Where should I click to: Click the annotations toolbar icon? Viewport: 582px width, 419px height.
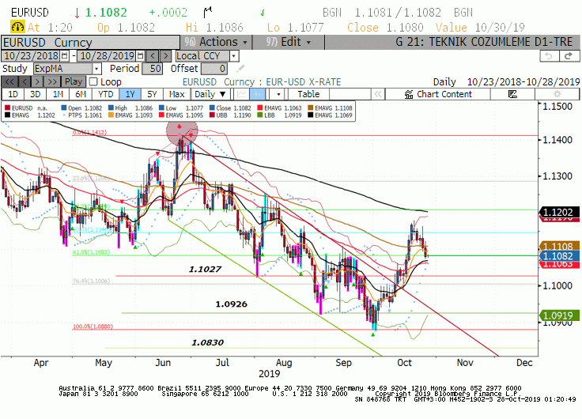click(x=512, y=94)
